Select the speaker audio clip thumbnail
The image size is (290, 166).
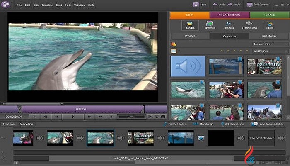pos(188,66)
